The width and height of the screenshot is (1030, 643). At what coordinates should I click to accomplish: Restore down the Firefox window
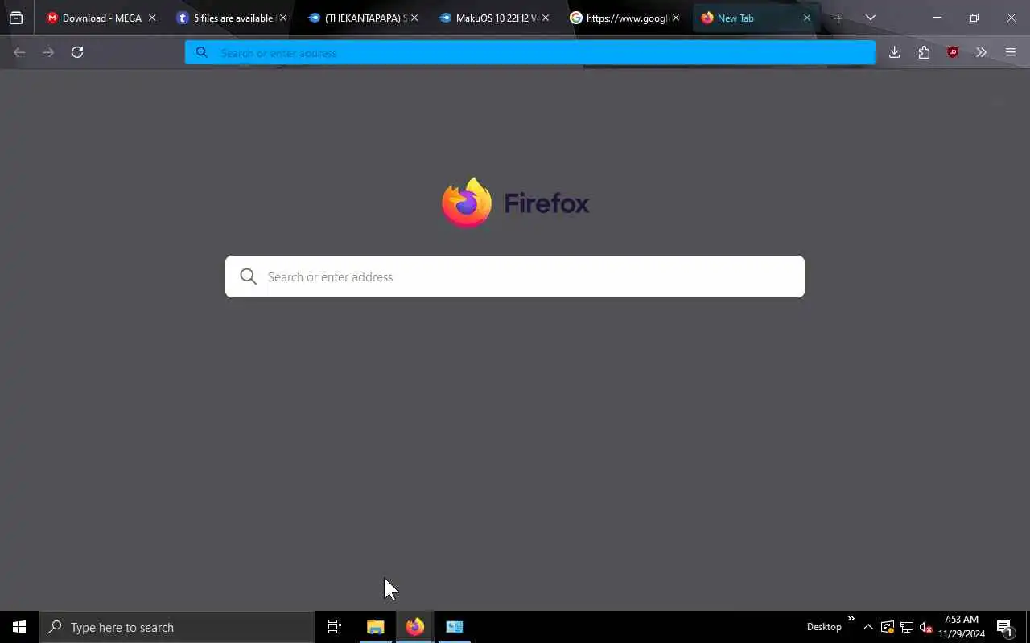tap(974, 18)
